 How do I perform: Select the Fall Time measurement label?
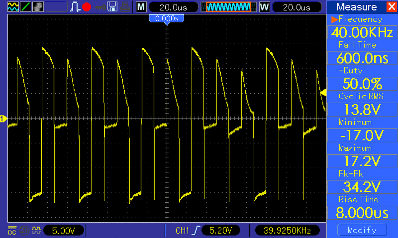pos(358,45)
